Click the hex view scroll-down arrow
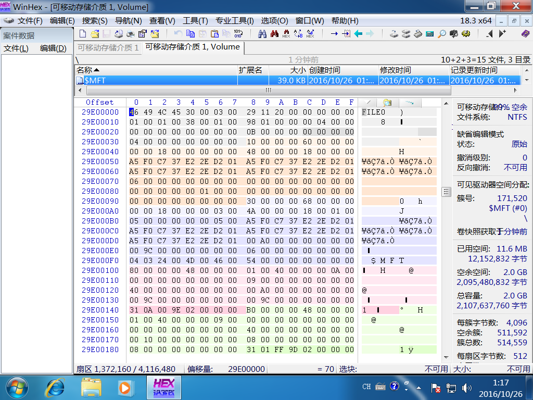The image size is (533, 400). [x=446, y=357]
